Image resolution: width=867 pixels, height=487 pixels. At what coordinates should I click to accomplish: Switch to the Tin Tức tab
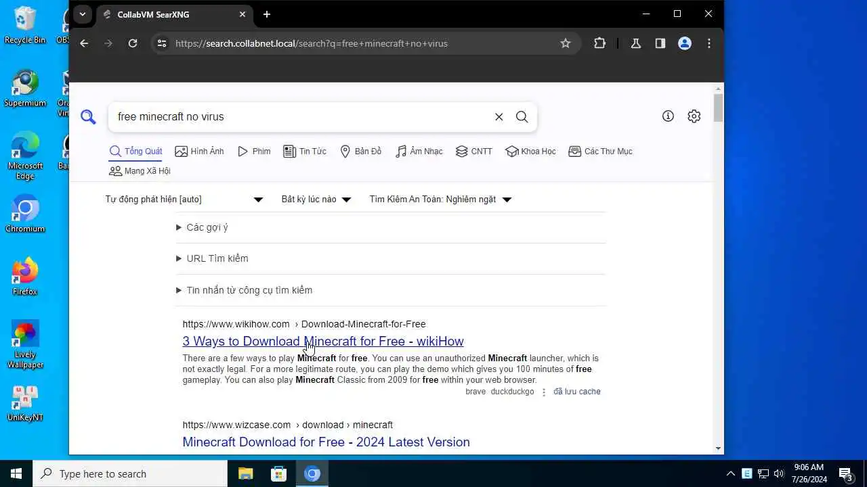(305, 152)
